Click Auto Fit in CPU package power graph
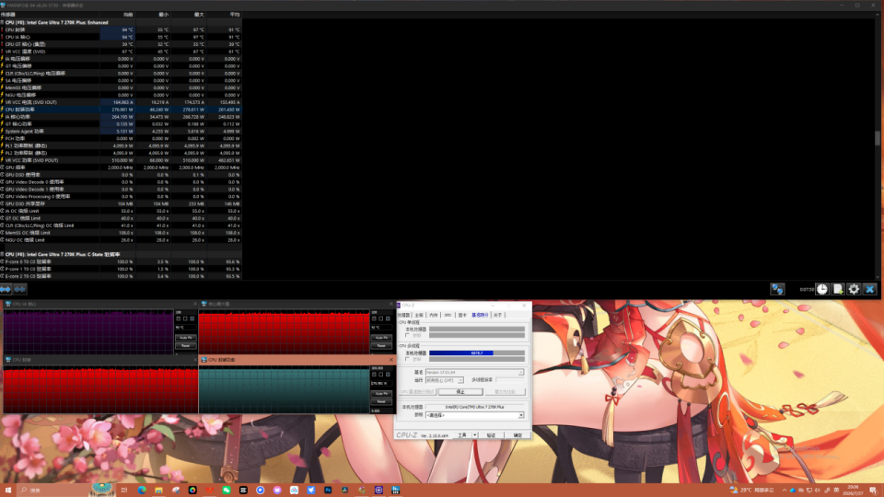 click(x=381, y=393)
